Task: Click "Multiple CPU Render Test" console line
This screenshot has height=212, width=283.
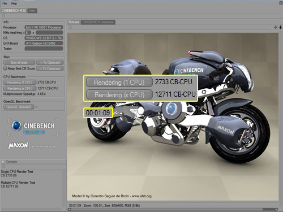Action: coord(18,183)
